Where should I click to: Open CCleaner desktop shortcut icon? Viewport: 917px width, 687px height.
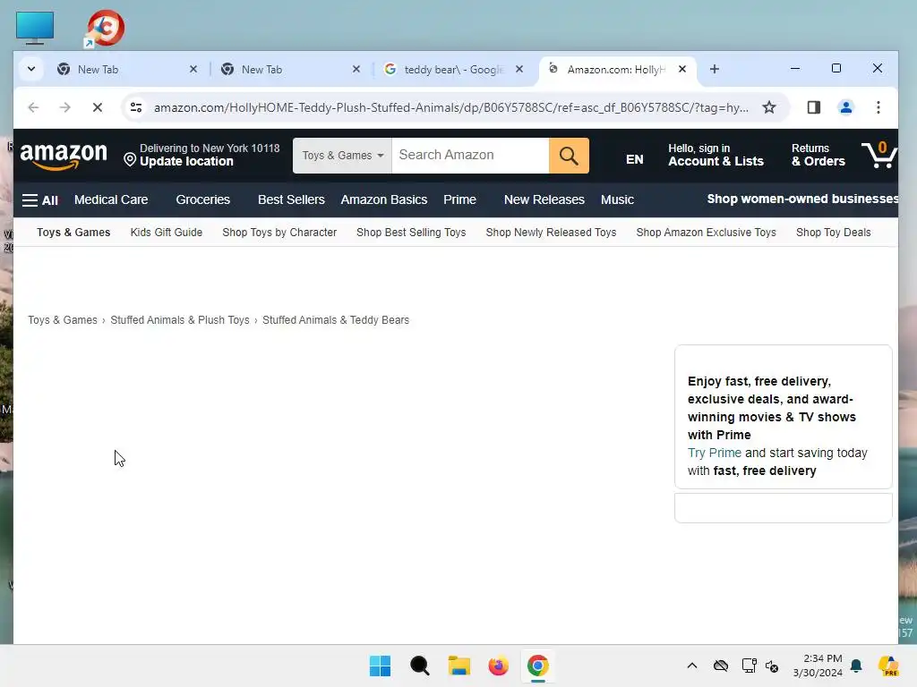point(105,28)
